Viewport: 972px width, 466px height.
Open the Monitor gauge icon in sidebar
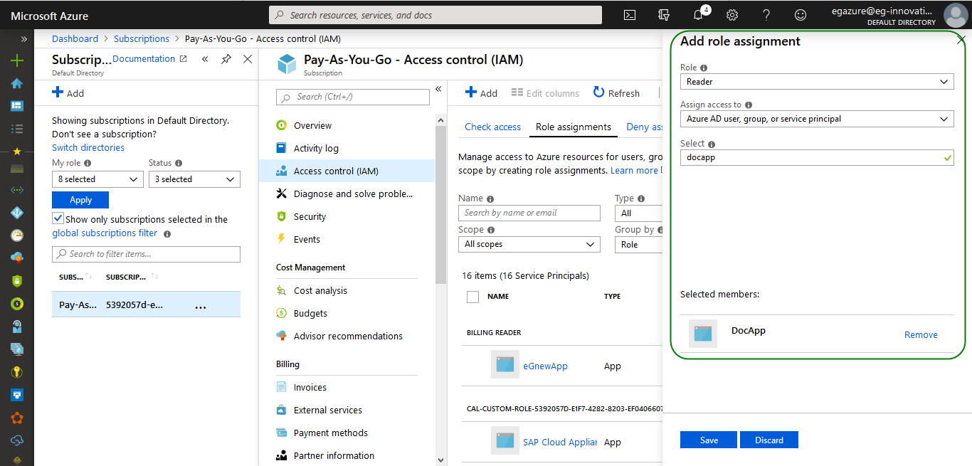point(17,235)
